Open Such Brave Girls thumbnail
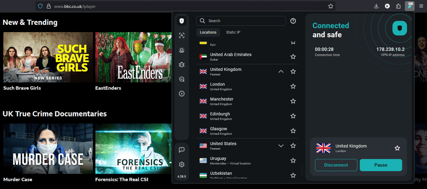The height and width of the screenshot is (189, 427). 48,57
